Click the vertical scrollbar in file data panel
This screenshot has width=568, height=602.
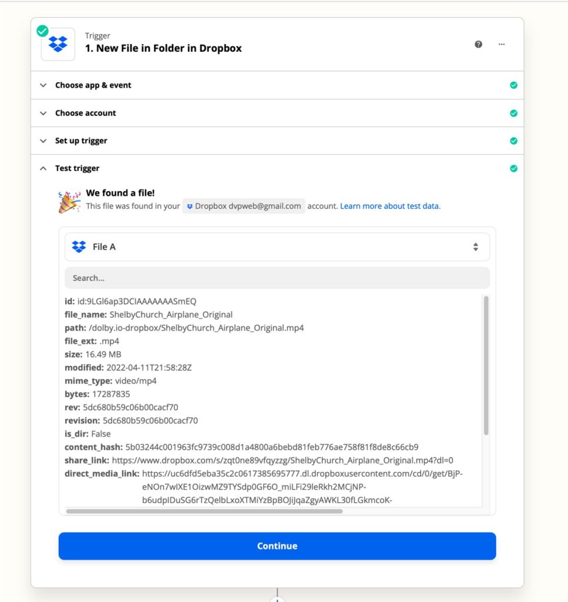click(486, 365)
